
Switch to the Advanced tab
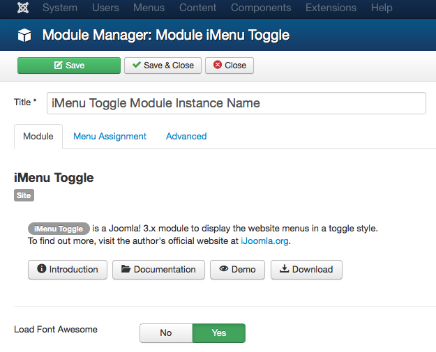click(x=186, y=137)
